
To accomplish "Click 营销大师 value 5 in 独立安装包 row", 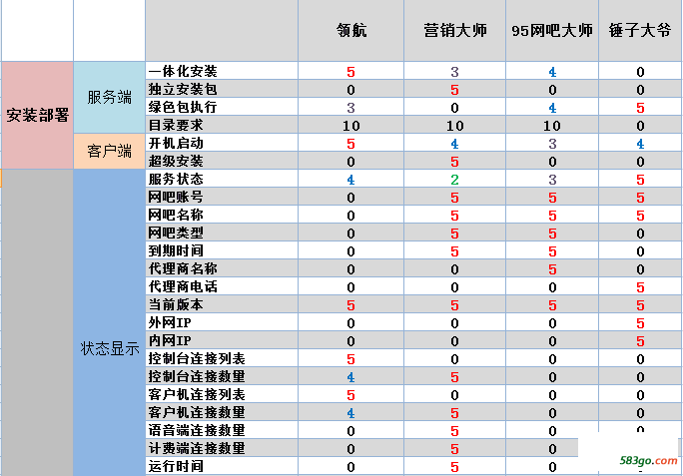I will [454, 90].
